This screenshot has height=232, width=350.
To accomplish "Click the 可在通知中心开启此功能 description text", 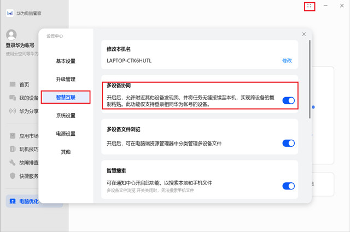I will coord(159,183).
